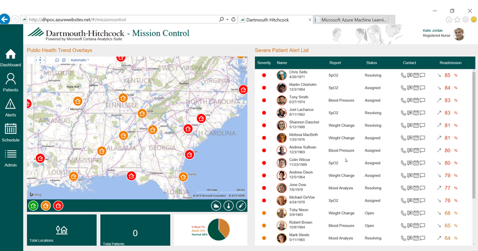Zoom in on the map
The width and height of the screenshot is (478, 251).
63,60
